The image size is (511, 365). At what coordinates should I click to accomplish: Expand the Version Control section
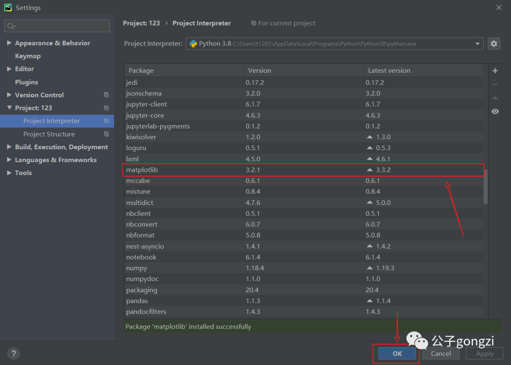point(9,95)
